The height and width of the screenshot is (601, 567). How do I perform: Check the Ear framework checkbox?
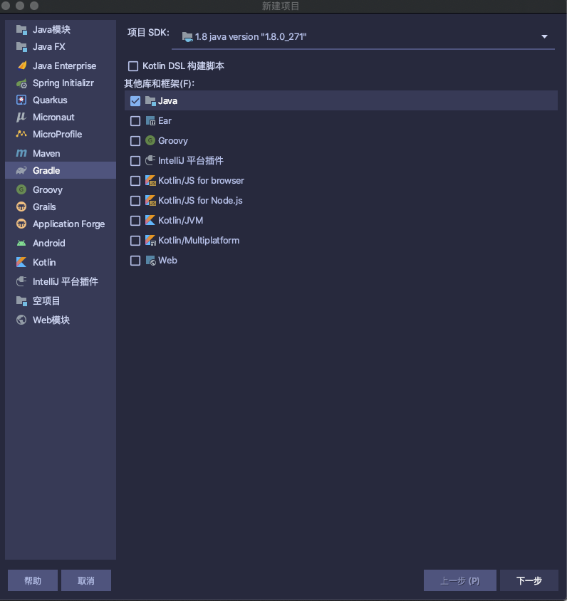[135, 121]
